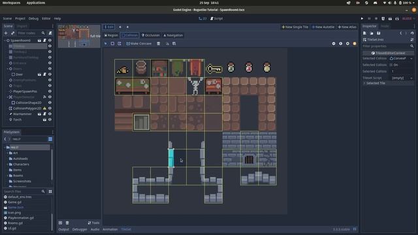Screen dimensions: 418x235
Task: Open the Debug menu
Action: click(x=33, y=19)
